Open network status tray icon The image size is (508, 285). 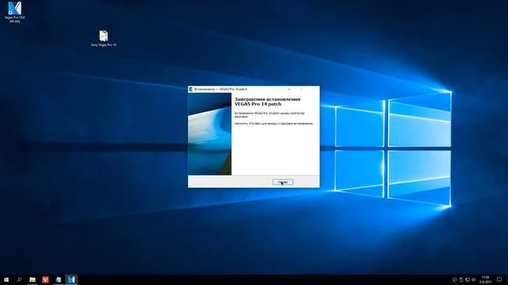pos(468,279)
